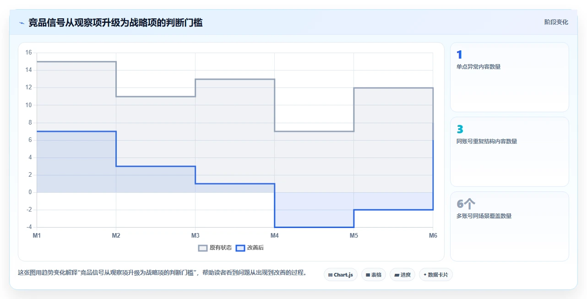Click the chart description sentence below the chart
Image resolution: width=587 pixels, height=299 pixels.
(x=162, y=272)
